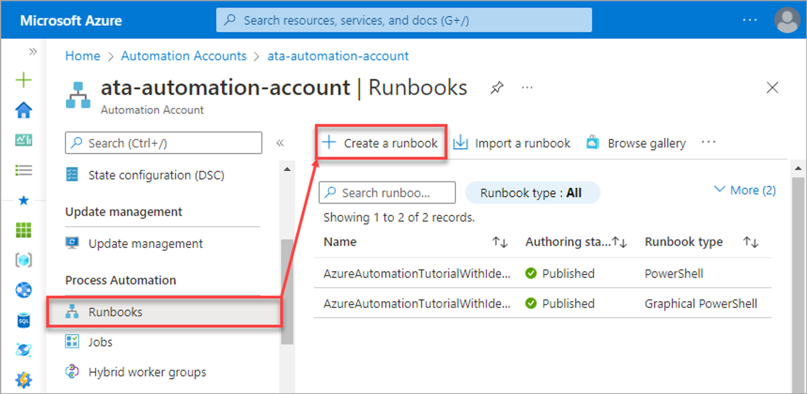Click the State configuration DSC icon
807x394 pixels.
(72, 174)
